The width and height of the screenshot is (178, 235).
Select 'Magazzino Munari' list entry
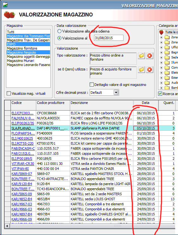(x=28, y=61)
